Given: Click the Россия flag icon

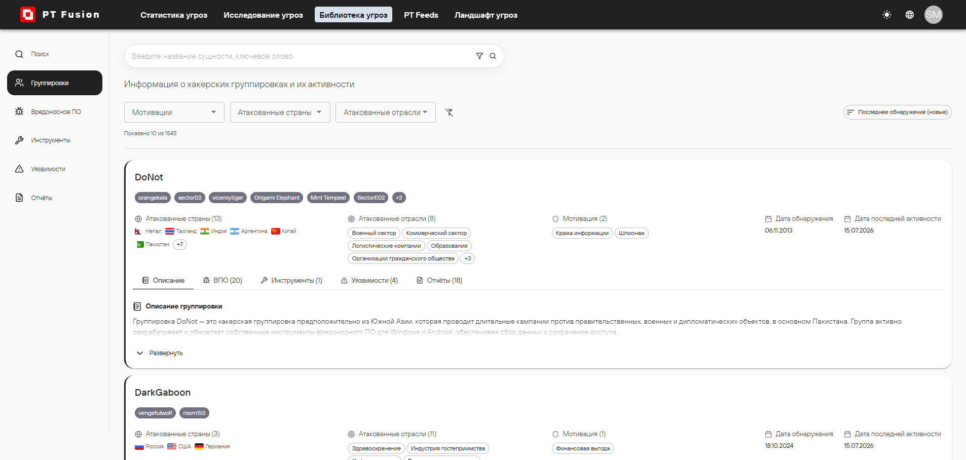Looking at the screenshot, I should [139, 447].
